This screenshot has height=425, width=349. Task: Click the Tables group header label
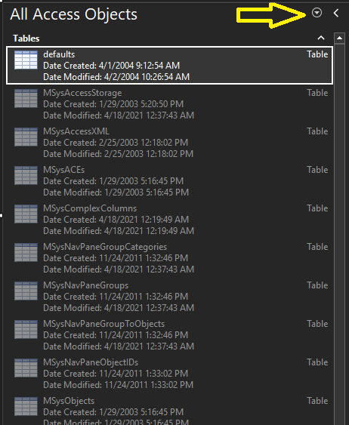coord(26,38)
